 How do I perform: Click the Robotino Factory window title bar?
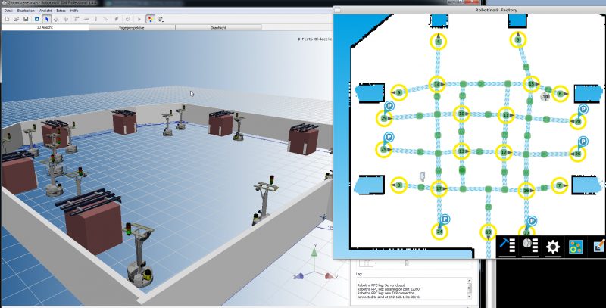pyautogui.click(x=470, y=10)
